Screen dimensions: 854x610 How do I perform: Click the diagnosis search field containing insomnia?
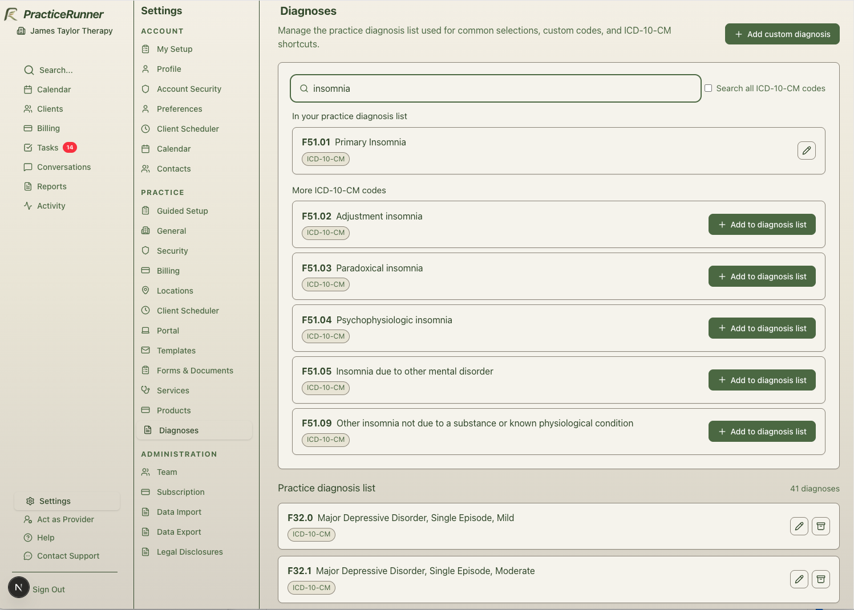coord(495,88)
